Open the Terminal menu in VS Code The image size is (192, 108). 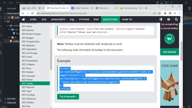point(52,3)
